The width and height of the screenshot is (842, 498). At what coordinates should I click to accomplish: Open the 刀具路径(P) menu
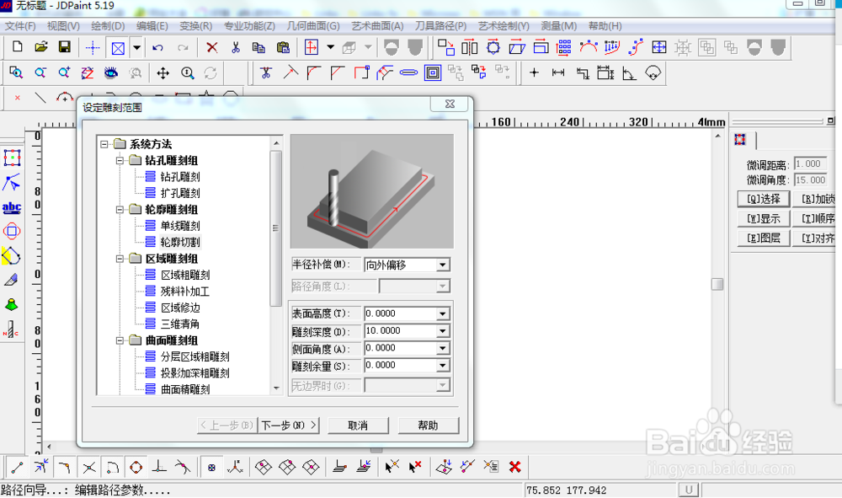[x=440, y=26]
